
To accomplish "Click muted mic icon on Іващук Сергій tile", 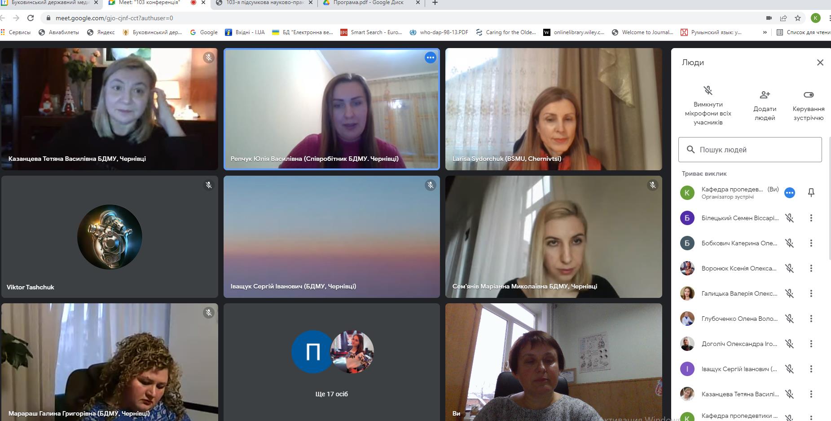I will point(431,185).
